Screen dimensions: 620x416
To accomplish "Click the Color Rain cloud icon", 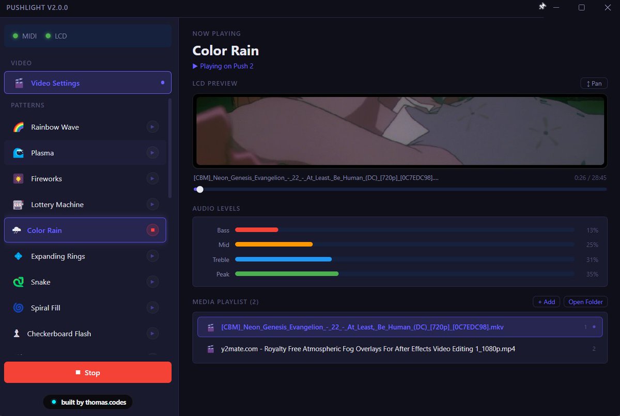I will tap(17, 230).
